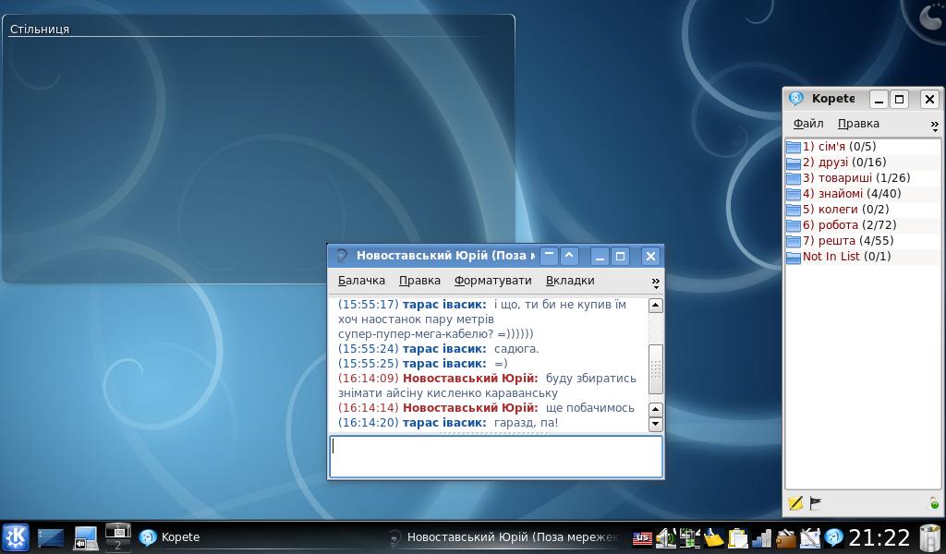The image size is (946, 554).
Task: Click the Kopete bubble tray icon
Action: point(834,537)
